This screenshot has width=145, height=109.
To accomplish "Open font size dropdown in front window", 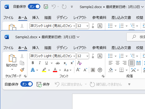I will tap(87, 56).
